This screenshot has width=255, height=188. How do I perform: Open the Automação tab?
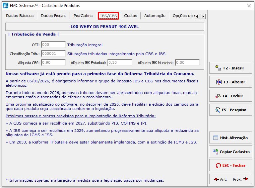[155, 16]
